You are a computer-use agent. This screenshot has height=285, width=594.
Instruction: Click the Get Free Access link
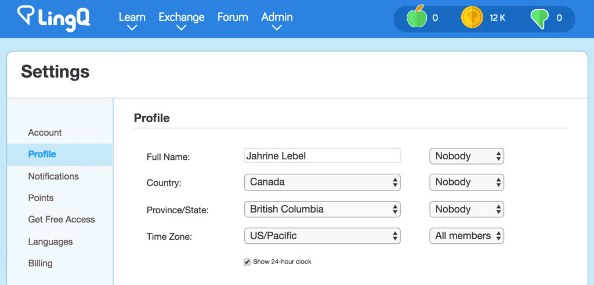pyautogui.click(x=61, y=220)
